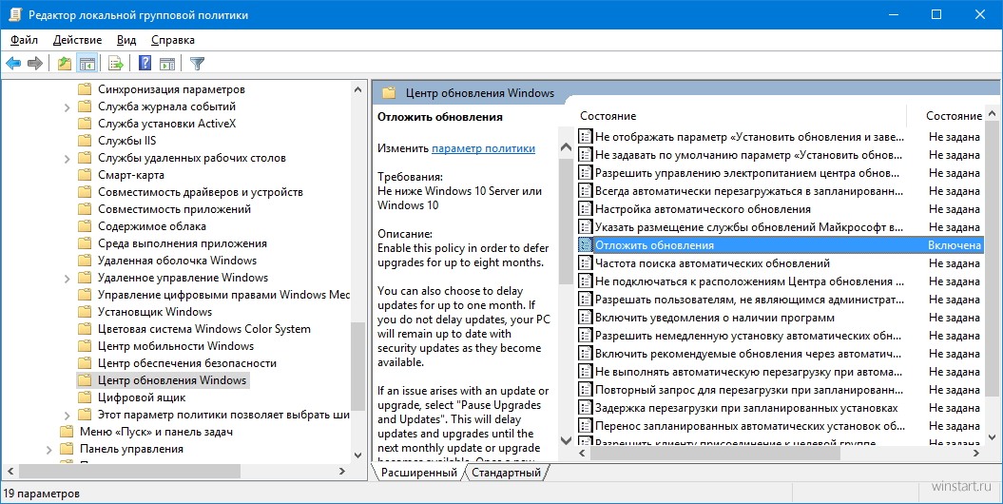Select Не отображать параметр «Установить обновления policy
This screenshot has width=1003, height=504.
pyautogui.click(x=750, y=137)
